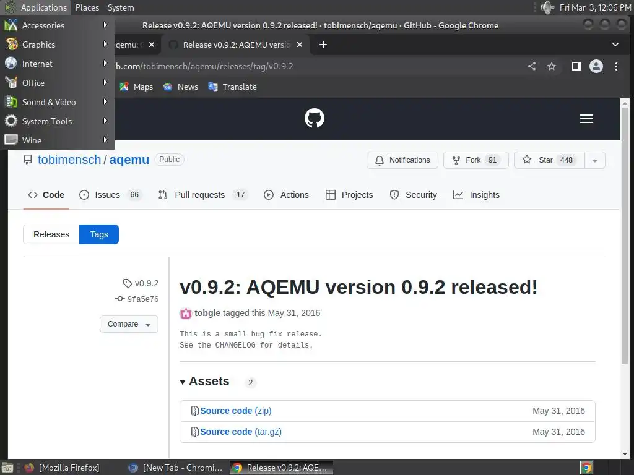Click the Issues count badge 66

[134, 195]
